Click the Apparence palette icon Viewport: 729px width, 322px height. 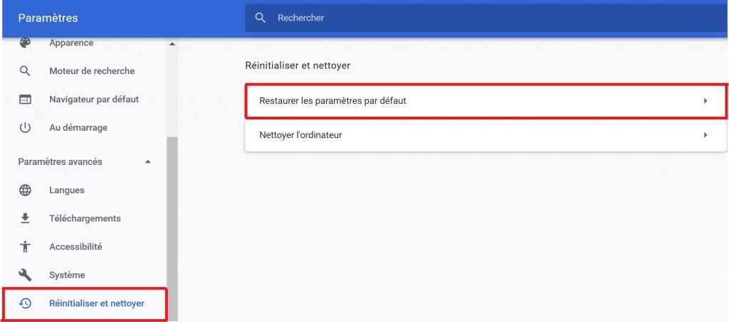(25, 43)
